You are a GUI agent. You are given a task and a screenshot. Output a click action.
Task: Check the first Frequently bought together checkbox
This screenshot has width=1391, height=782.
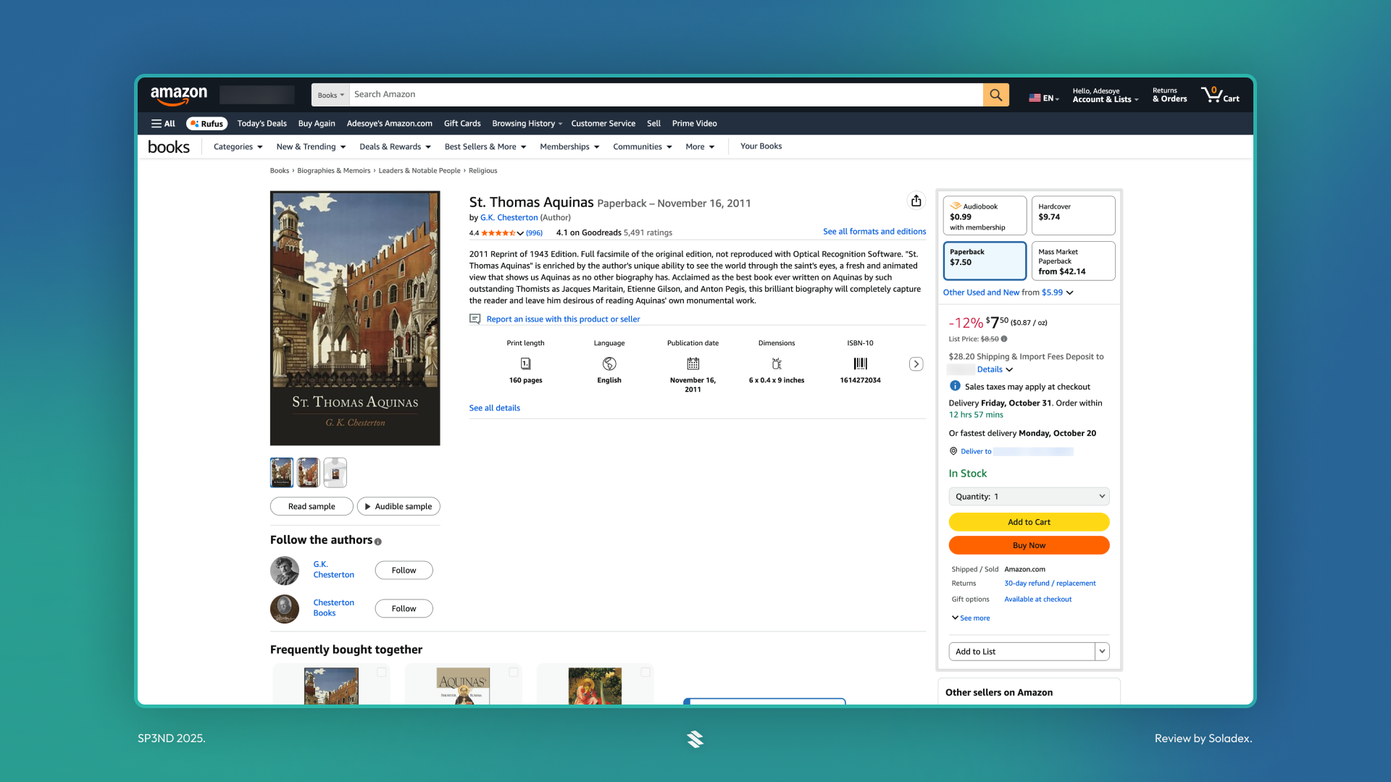click(x=381, y=673)
